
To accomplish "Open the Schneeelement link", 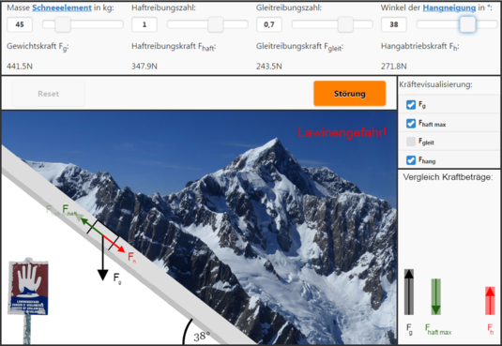I will coord(62,8).
